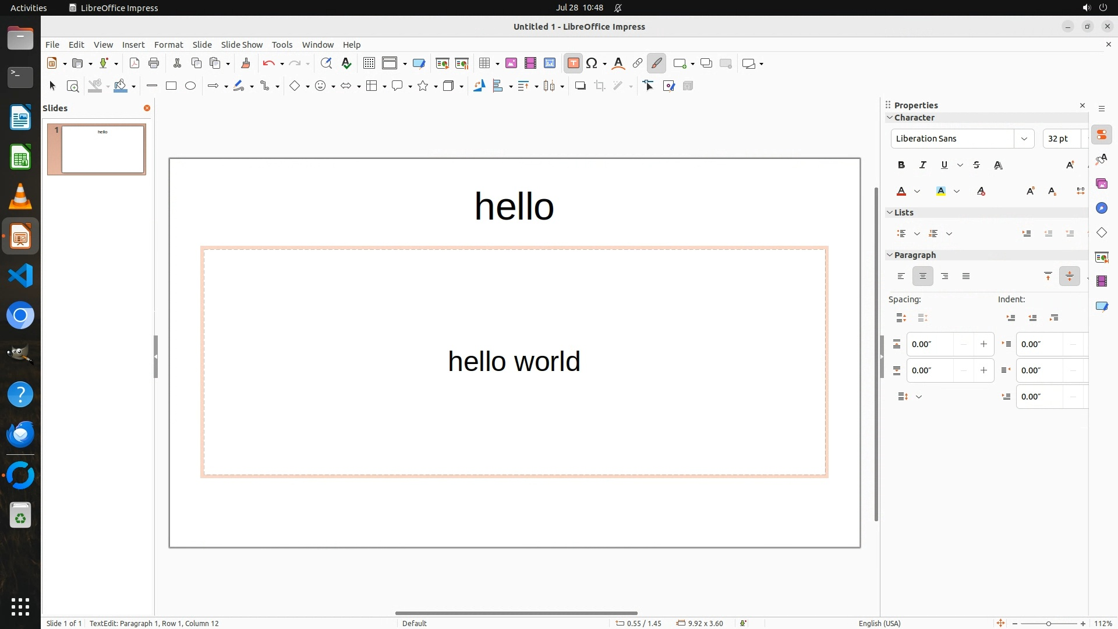Open the Format menu

tap(168, 45)
